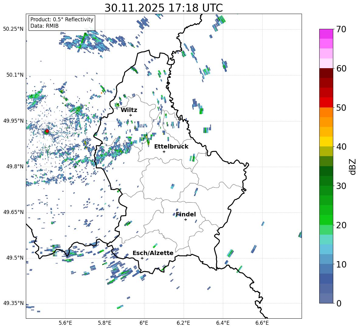Image resolution: width=360 pixels, height=329 pixels.
Task: Select the Esch/Alzette city label
Action: (153, 253)
